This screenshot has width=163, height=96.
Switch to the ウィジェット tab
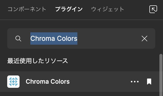[x=107, y=9]
